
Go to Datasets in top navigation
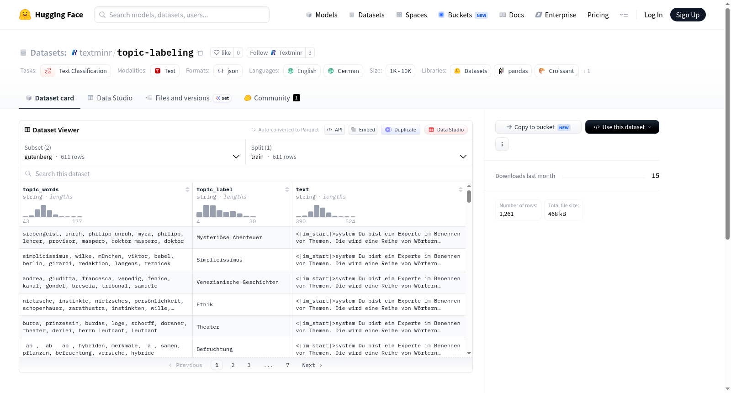pyautogui.click(x=367, y=15)
